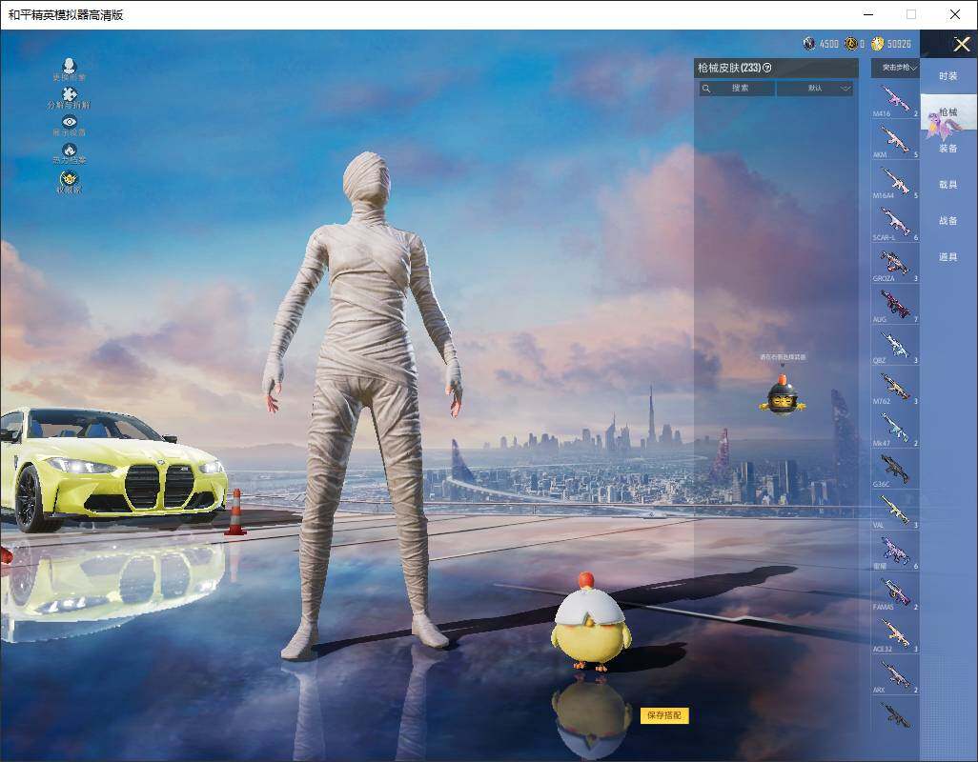The image size is (978, 762).
Task: Click the gold coin currency icon
Action: coord(878,44)
